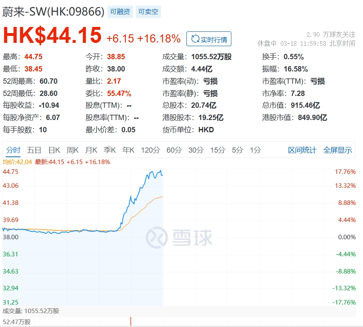363x327 pixels.
Task: Select the 5分 interval tab
Action: (238, 150)
